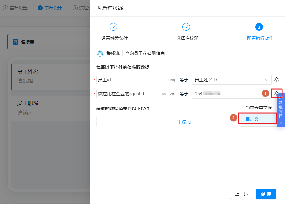Image resolution: width=285 pixels, height=204 pixels.
Task: Click the red badge numbered 1
Action: click(x=265, y=93)
